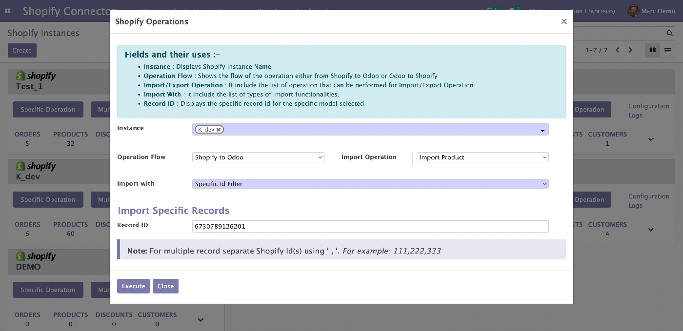This screenshot has height=331, width=683.
Task: Go to next page arrow
Action: tap(630, 50)
